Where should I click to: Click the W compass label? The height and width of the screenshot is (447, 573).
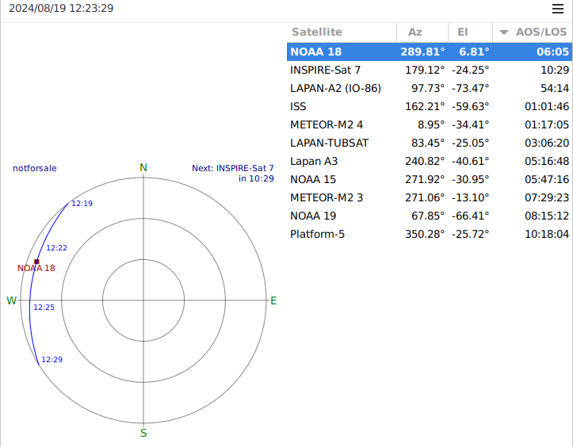tap(11, 301)
